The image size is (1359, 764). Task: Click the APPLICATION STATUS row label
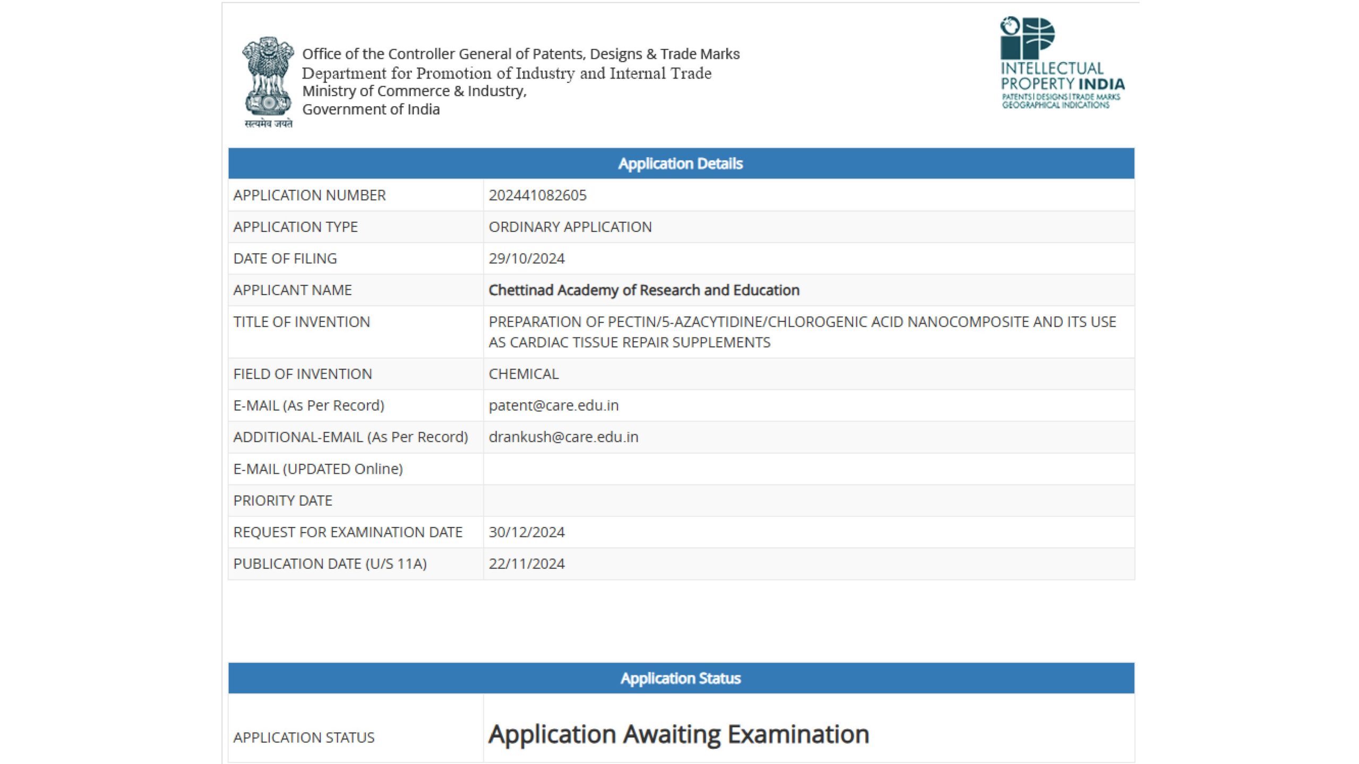pos(304,737)
